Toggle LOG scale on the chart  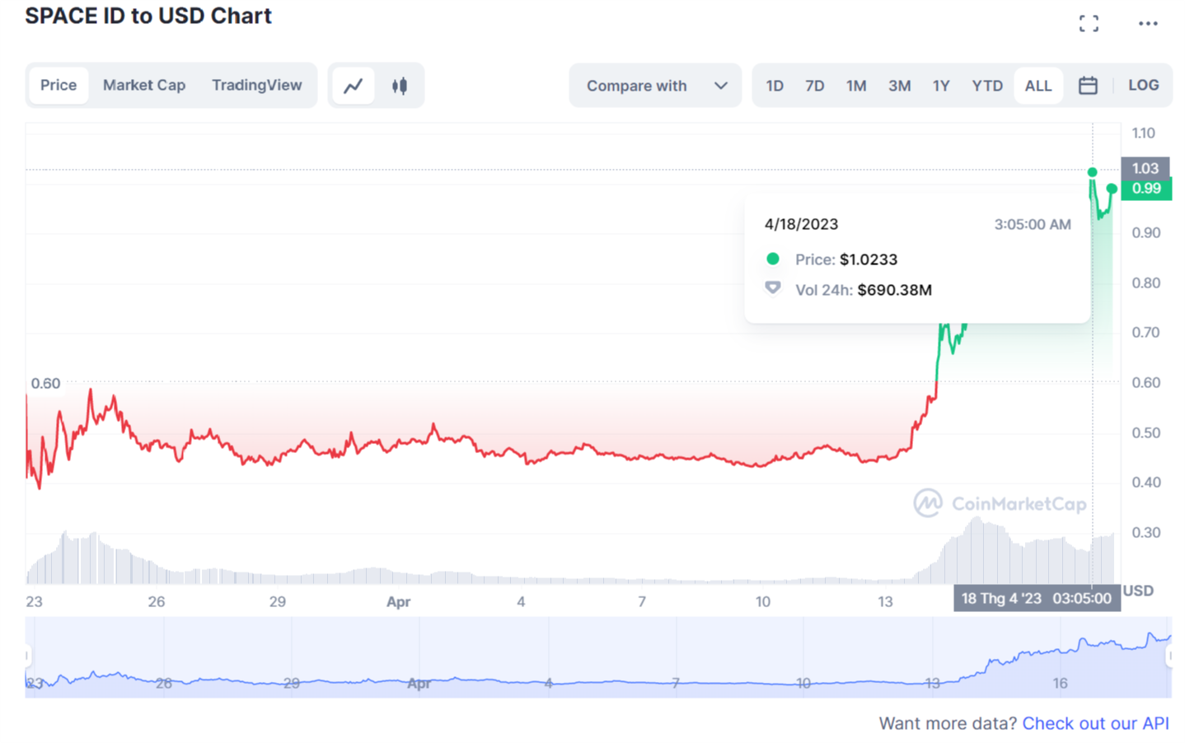pyautogui.click(x=1143, y=86)
